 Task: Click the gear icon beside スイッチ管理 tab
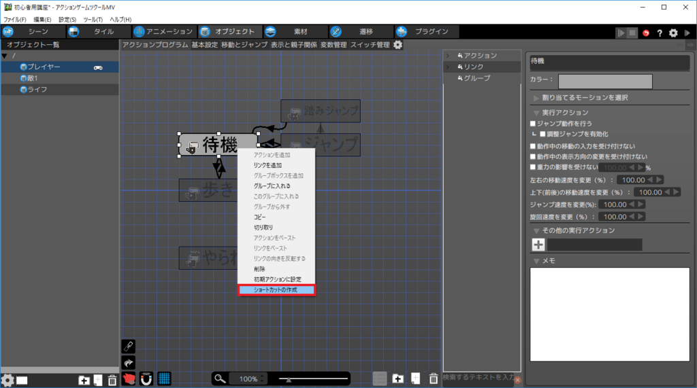click(x=398, y=45)
